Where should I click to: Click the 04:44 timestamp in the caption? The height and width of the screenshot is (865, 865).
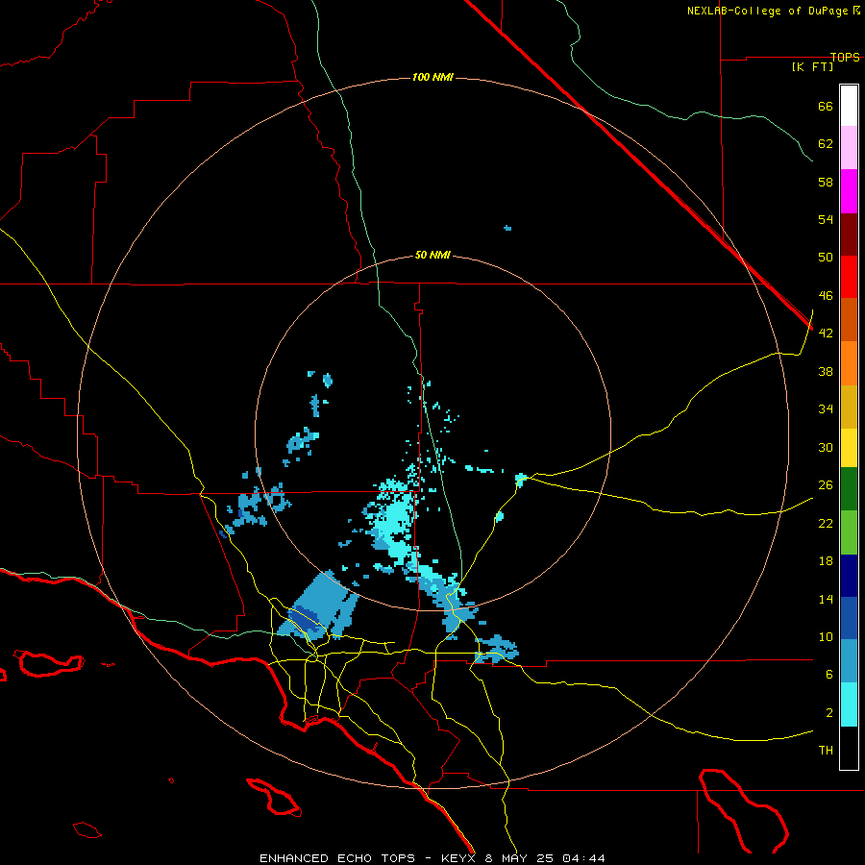pyautogui.click(x=583, y=858)
